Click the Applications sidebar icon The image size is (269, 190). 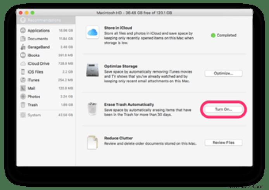click(x=23, y=30)
